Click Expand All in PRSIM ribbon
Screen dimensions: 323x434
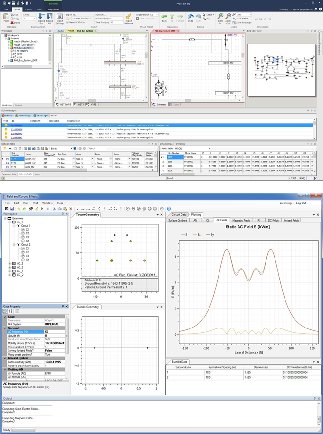point(49,18)
